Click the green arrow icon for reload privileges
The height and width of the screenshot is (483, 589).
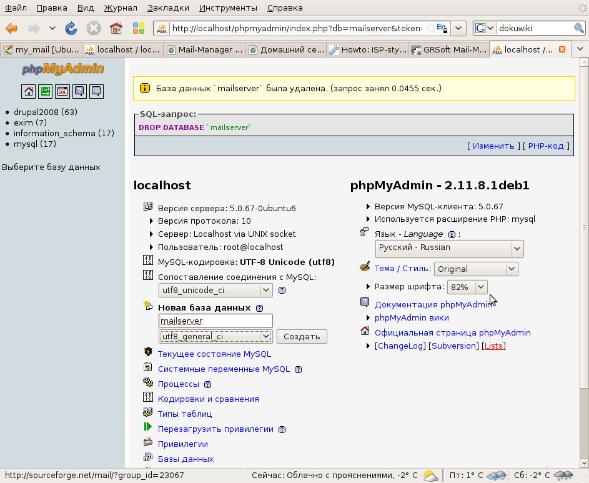pos(147,427)
